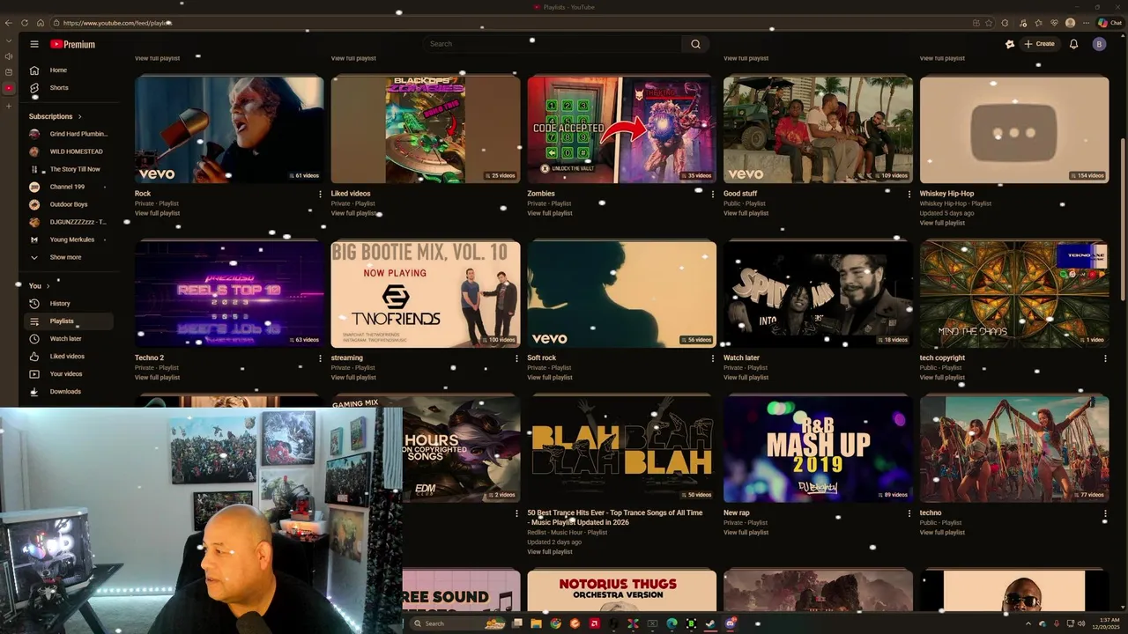Image resolution: width=1128 pixels, height=634 pixels.
Task: Open options menu for Zombies playlist
Action: [x=713, y=194]
